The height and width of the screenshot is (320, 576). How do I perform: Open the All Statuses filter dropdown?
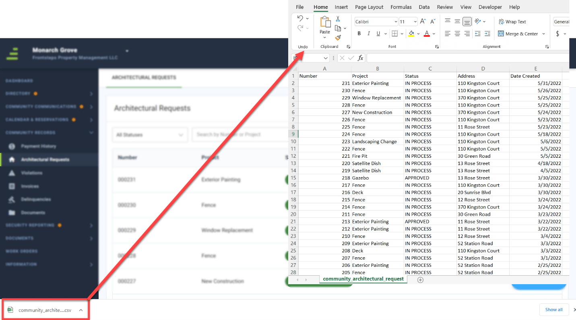(x=150, y=135)
